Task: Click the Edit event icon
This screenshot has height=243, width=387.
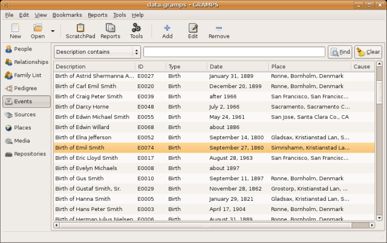Action: 193,31
